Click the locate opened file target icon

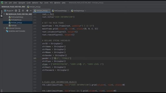[16, 11]
